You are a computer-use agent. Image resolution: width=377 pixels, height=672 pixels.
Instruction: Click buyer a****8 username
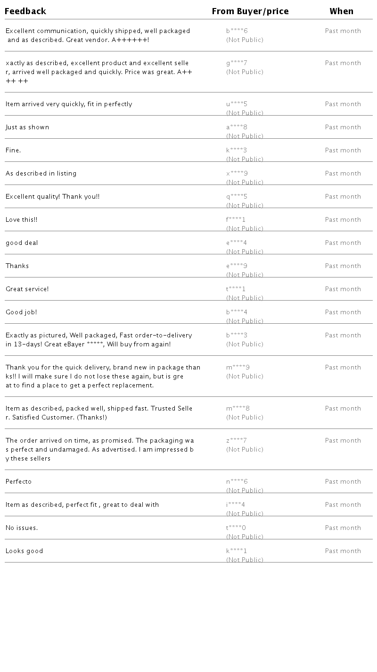pos(237,127)
